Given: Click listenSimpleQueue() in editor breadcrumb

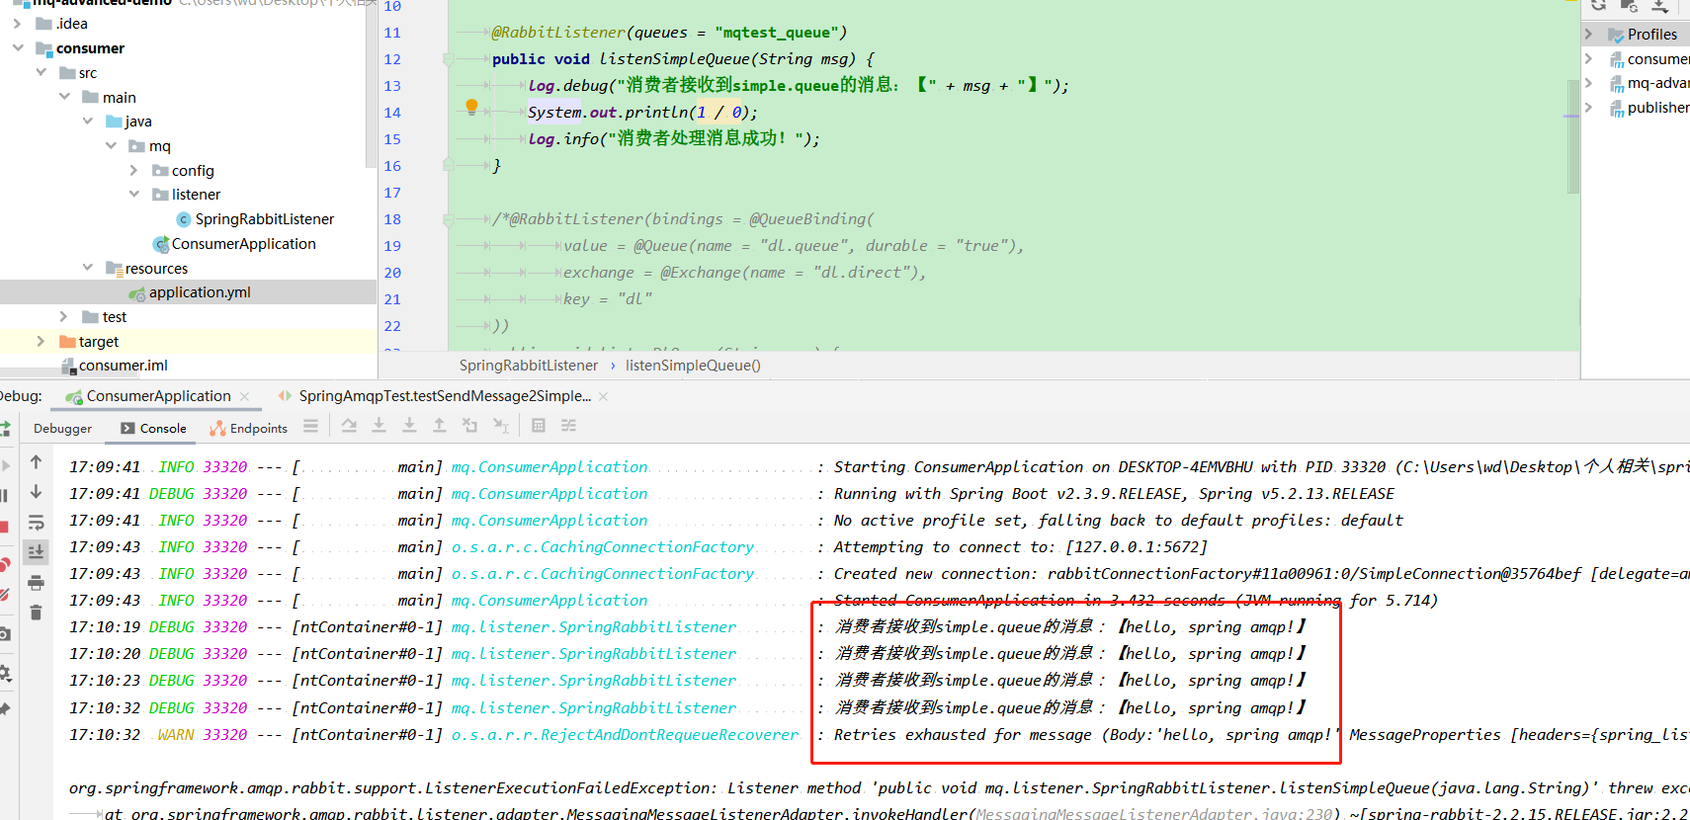Looking at the screenshot, I should click(693, 366).
